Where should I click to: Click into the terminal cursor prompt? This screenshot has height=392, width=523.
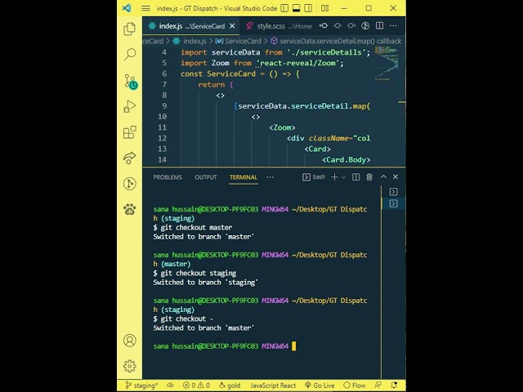point(293,346)
